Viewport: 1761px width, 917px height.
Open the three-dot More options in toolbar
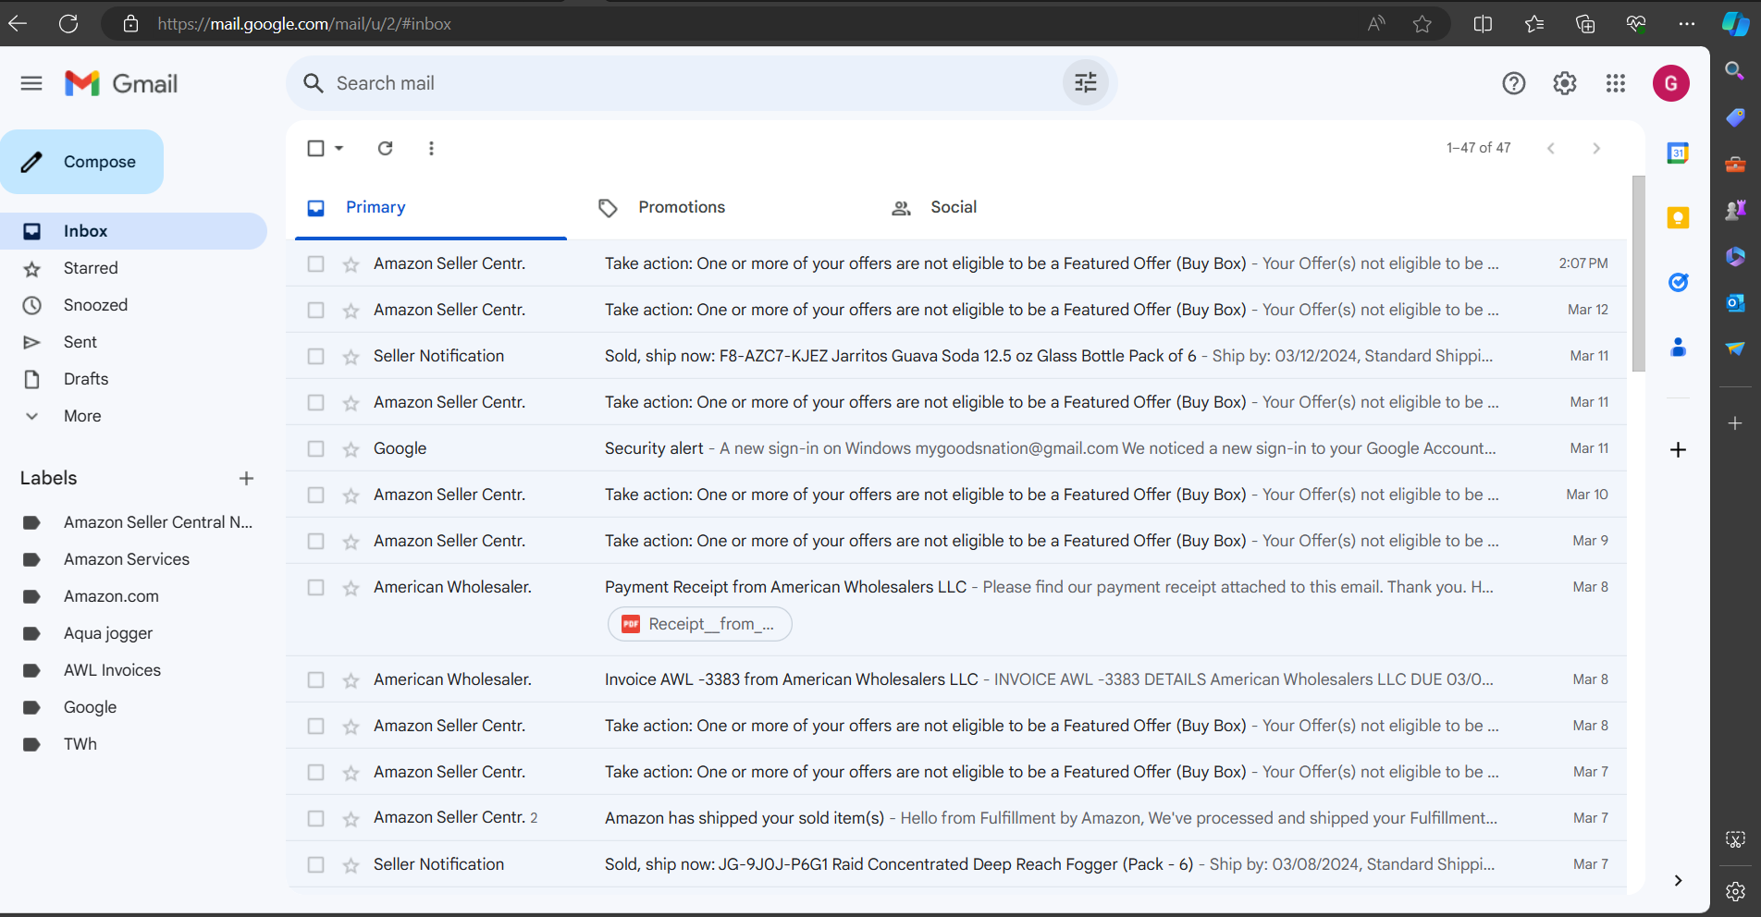click(431, 148)
